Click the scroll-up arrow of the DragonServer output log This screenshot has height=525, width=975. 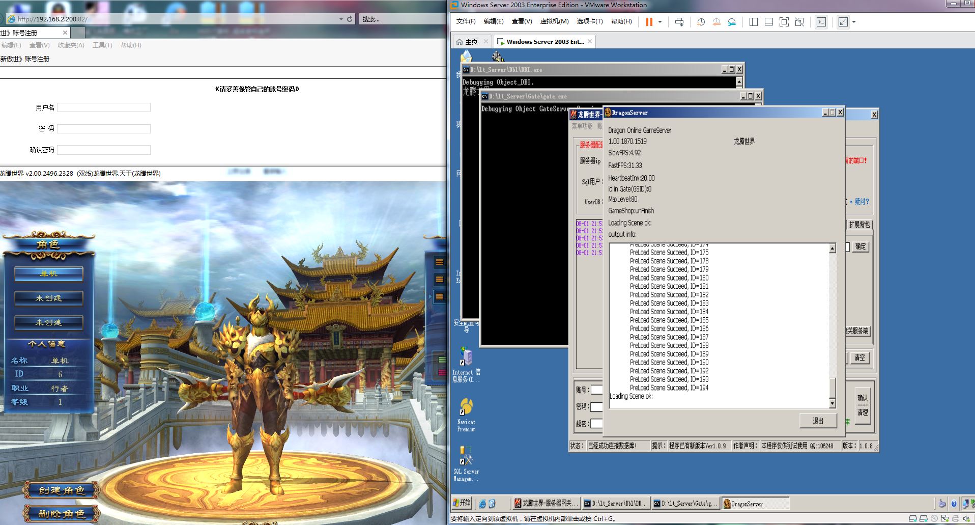[x=833, y=248]
